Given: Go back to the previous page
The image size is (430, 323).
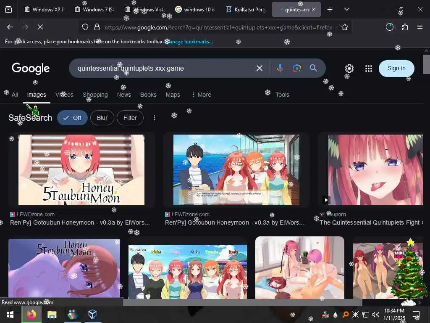Looking at the screenshot, I should (10, 27).
